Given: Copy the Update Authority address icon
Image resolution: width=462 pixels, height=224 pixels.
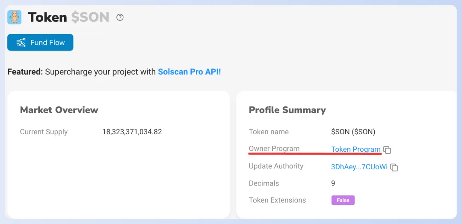Looking at the screenshot, I should (394, 168).
